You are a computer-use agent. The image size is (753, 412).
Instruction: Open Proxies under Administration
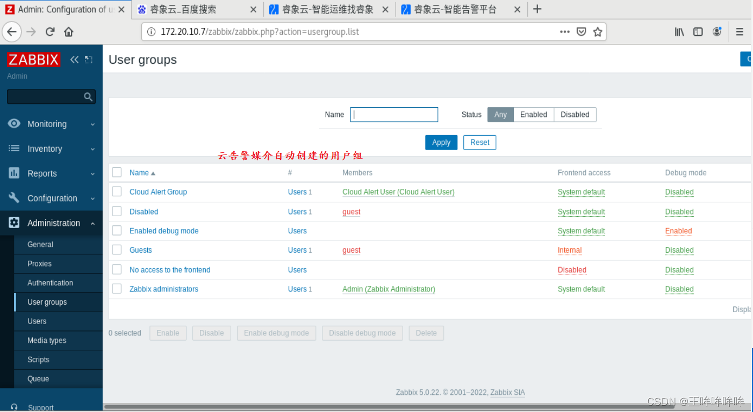pyautogui.click(x=58, y=263)
